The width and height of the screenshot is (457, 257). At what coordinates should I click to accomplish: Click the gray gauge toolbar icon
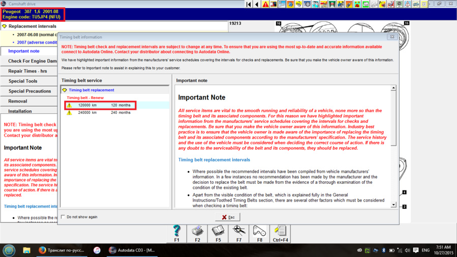tap(399, 4)
